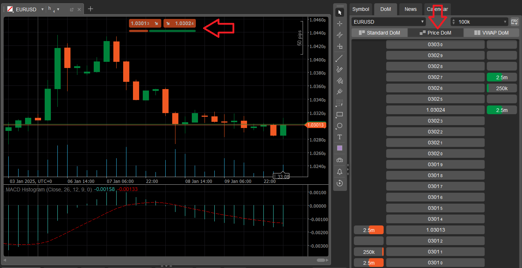Open the DoM settings icon beside the volume field

514,21
